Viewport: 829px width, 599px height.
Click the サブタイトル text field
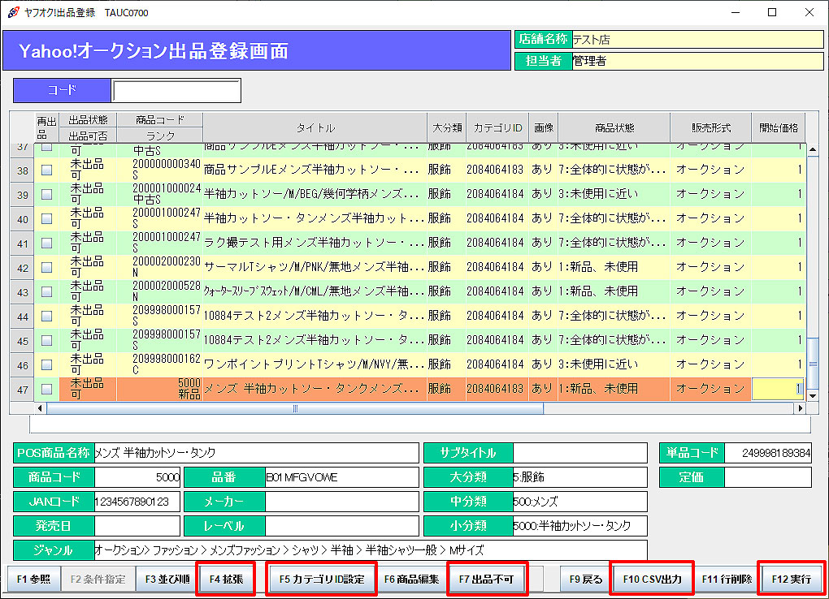[579, 453]
